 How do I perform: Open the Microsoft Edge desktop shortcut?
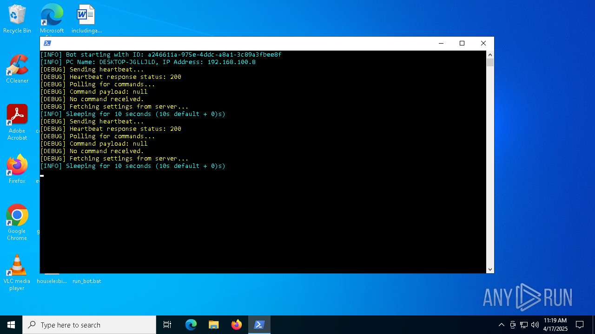52,19
